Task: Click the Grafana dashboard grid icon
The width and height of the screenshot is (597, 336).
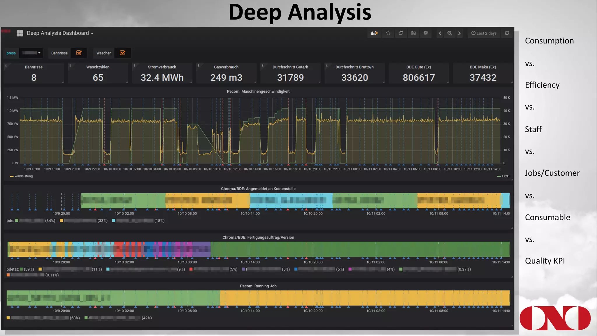Action: (x=20, y=33)
